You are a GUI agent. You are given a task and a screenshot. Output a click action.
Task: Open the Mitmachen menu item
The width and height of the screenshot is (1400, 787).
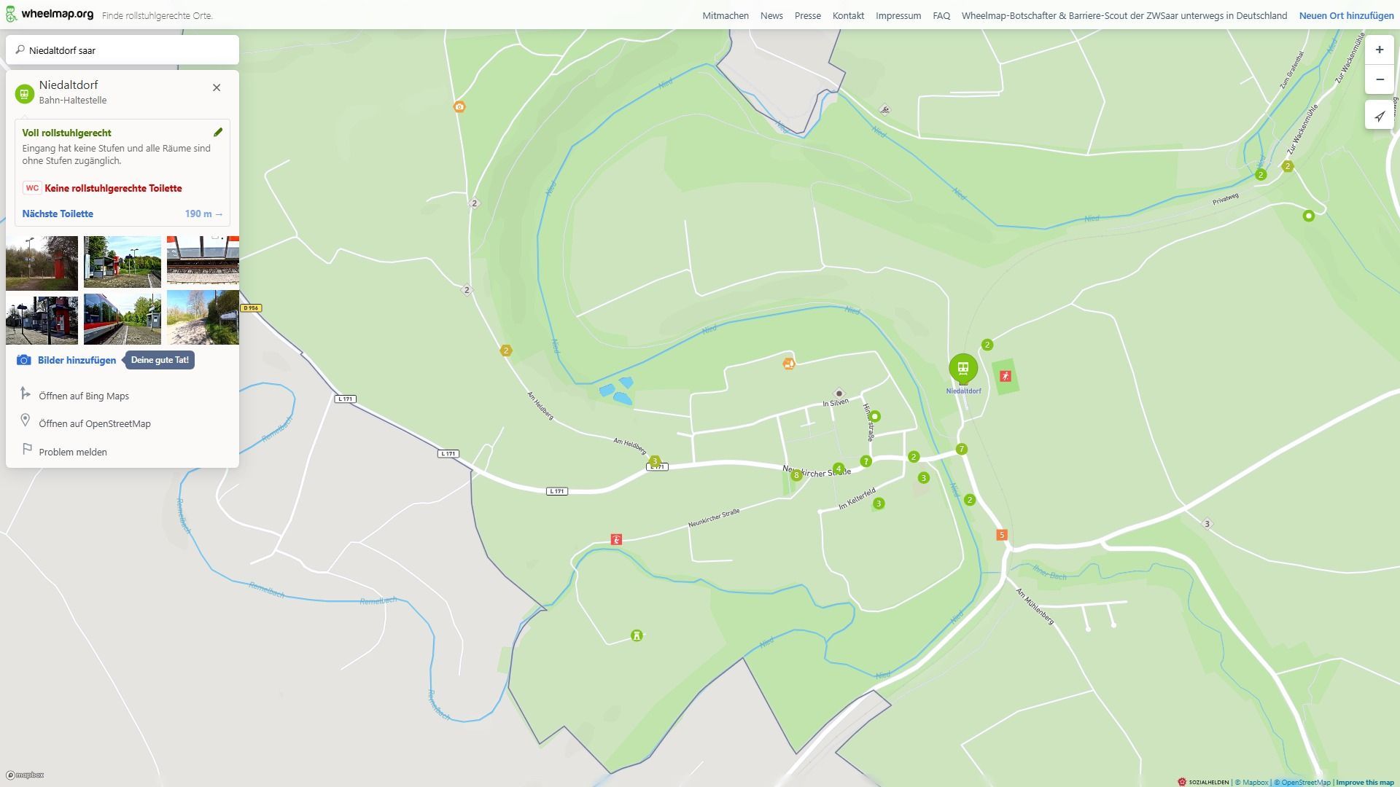(725, 15)
